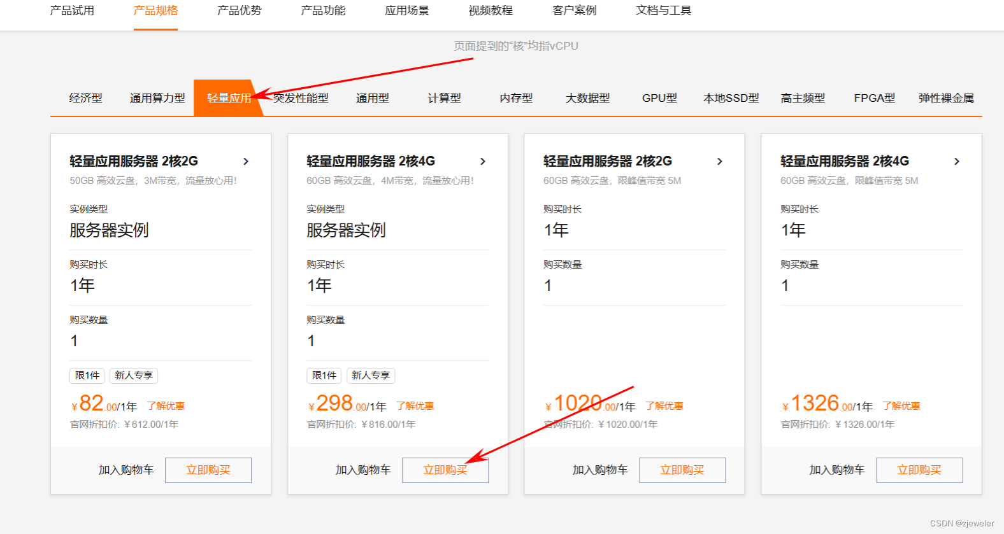Select the 经济型 instance category
The image size is (1004, 534).
click(86, 98)
